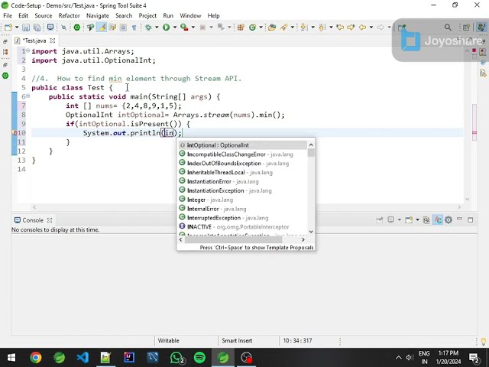This screenshot has width=489, height=367.
Task: Open the Run dropdown arrow
Action: tap(175, 28)
